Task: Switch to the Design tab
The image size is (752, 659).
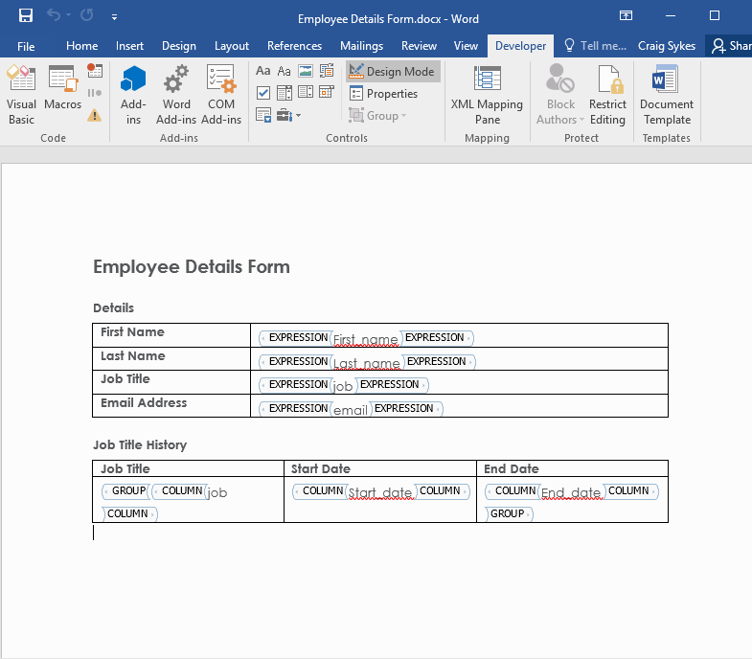Action: pyautogui.click(x=179, y=46)
